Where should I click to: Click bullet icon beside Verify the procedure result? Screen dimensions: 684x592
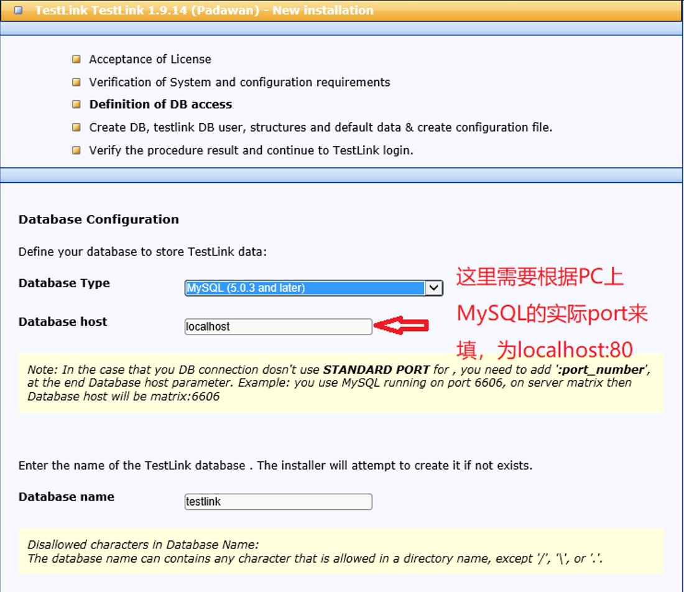pos(76,150)
